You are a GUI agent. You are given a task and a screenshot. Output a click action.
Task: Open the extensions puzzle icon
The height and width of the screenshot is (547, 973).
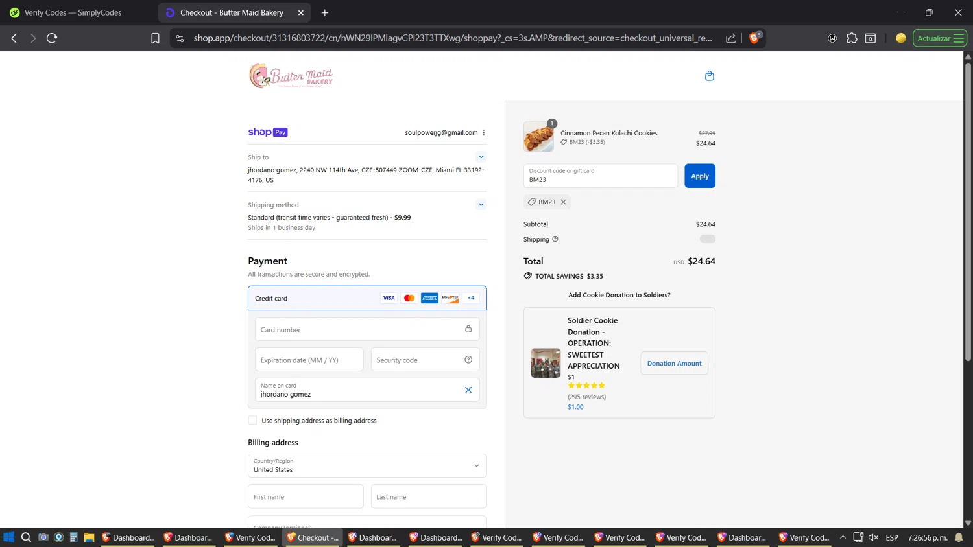[852, 38]
